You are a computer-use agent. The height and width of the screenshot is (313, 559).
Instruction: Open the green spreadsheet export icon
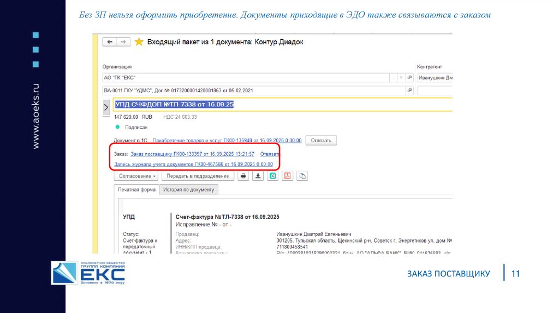(273, 176)
